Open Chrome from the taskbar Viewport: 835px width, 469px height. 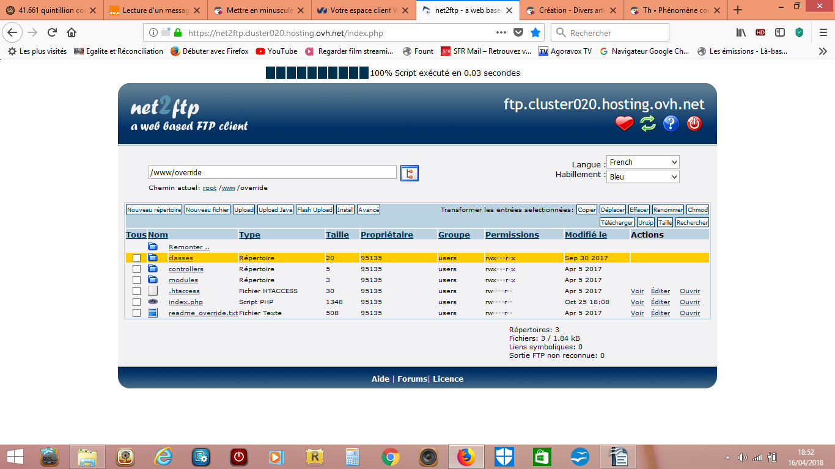coord(391,457)
